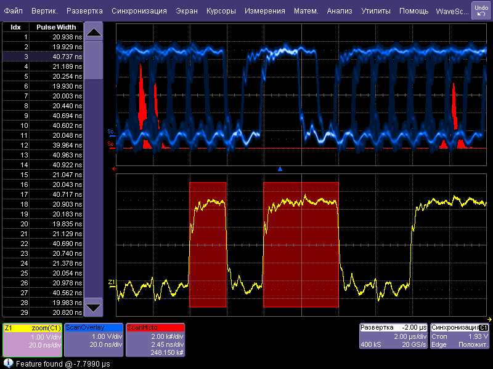Click the yellow arrow at grid corner
The width and height of the screenshot is (493, 369).
pyautogui.click(x=489, y=319)
